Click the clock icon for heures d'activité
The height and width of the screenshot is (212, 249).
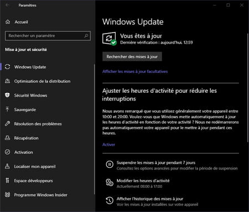coord(110,182)
